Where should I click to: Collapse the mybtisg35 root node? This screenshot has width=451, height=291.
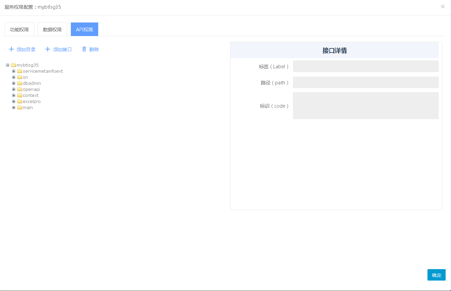(8, 65)
